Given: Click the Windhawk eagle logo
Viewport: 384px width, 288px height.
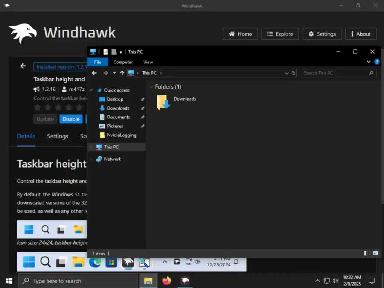Looking at the screenshot, I should click(x=23, y=33).
